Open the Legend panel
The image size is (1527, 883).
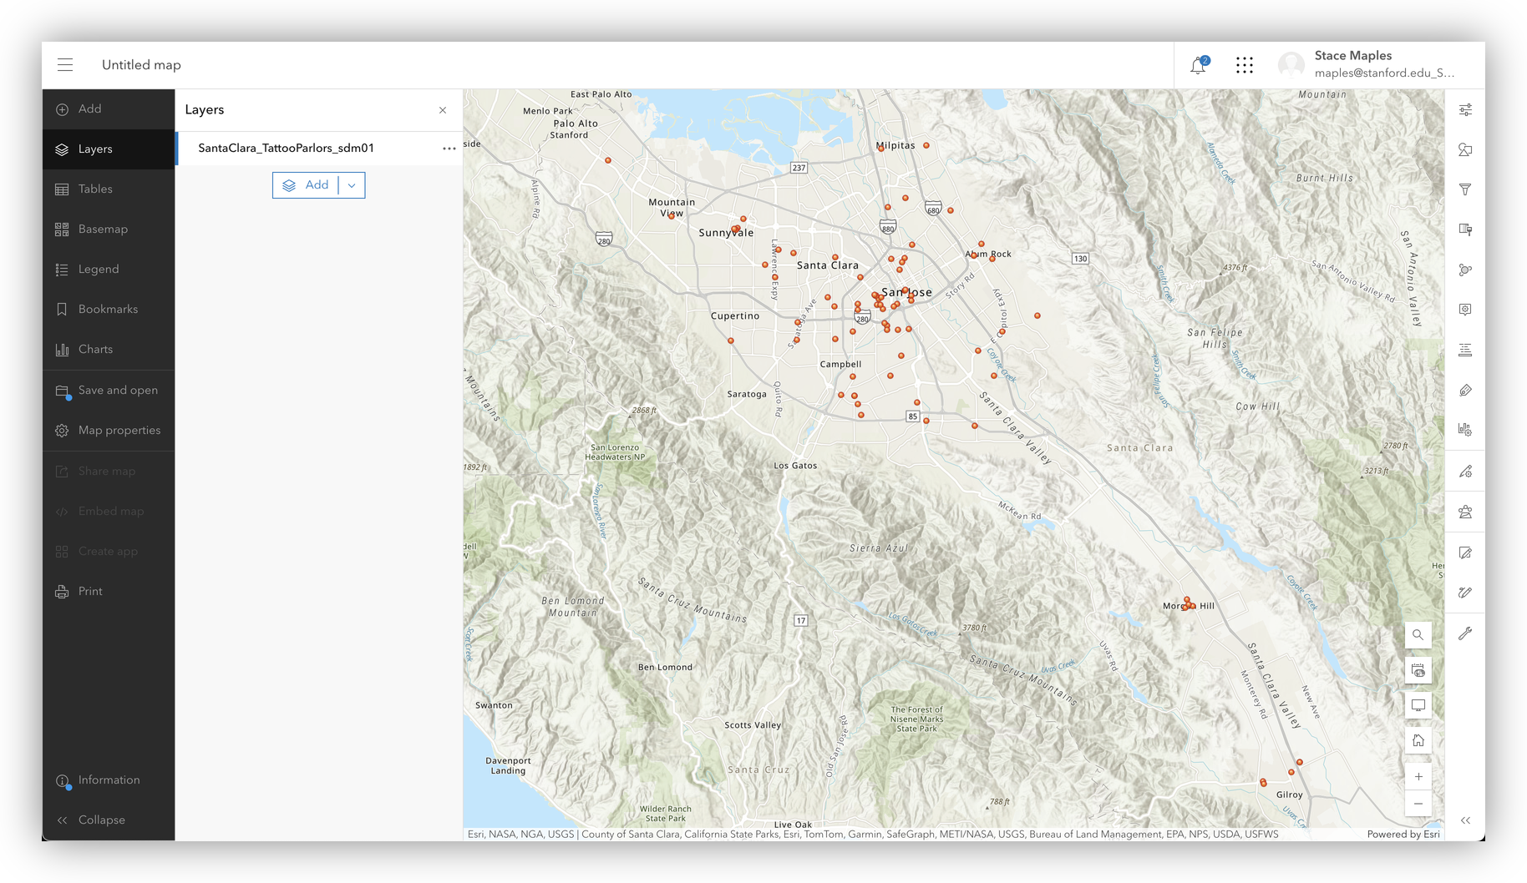pos(98,270)
